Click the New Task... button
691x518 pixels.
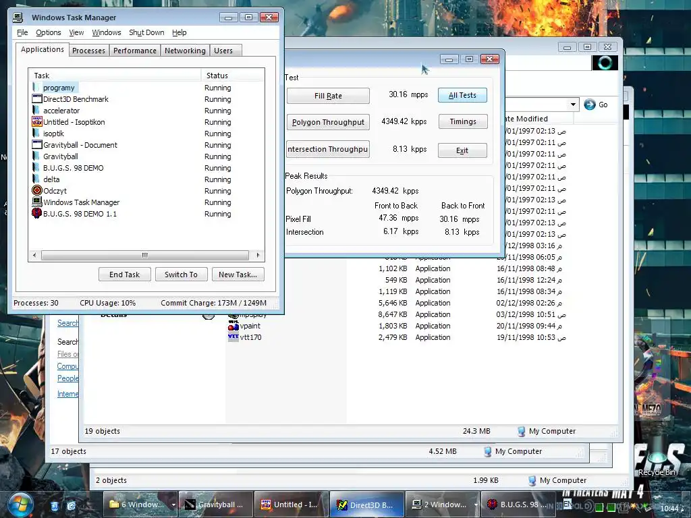[238, 275]
